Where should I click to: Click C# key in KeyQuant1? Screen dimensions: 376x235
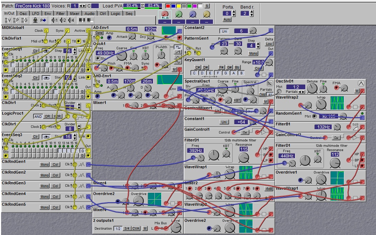coord(198,67)
